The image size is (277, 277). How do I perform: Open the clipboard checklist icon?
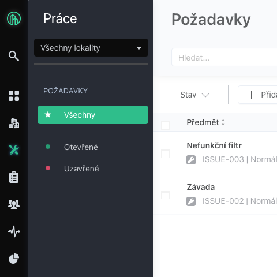pyautogui.click(x=14, y=177)
